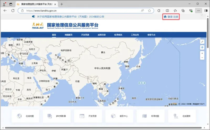Open the 标准规范 navigation tab

click(118, 35)
